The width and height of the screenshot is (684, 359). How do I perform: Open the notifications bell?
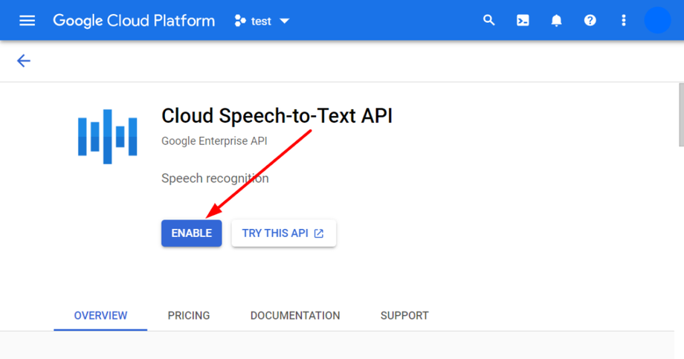coord(556,21)
